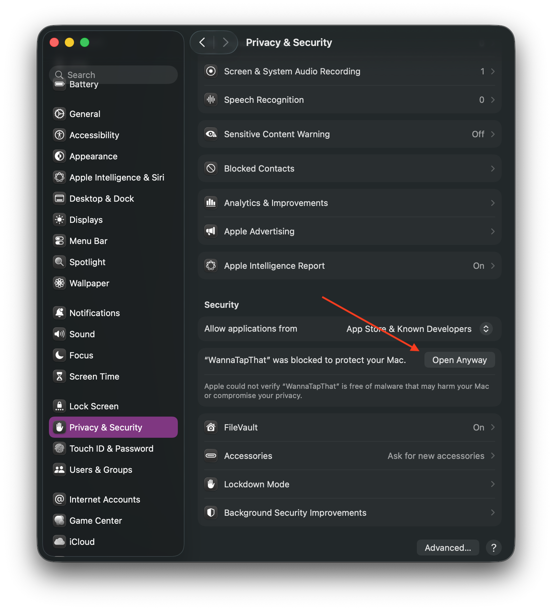Image resolution: width=552 pixels, height=611 pixels.
Task: Click the Focus moon icon
Action: pyautogui.click(x=59, y=355)
